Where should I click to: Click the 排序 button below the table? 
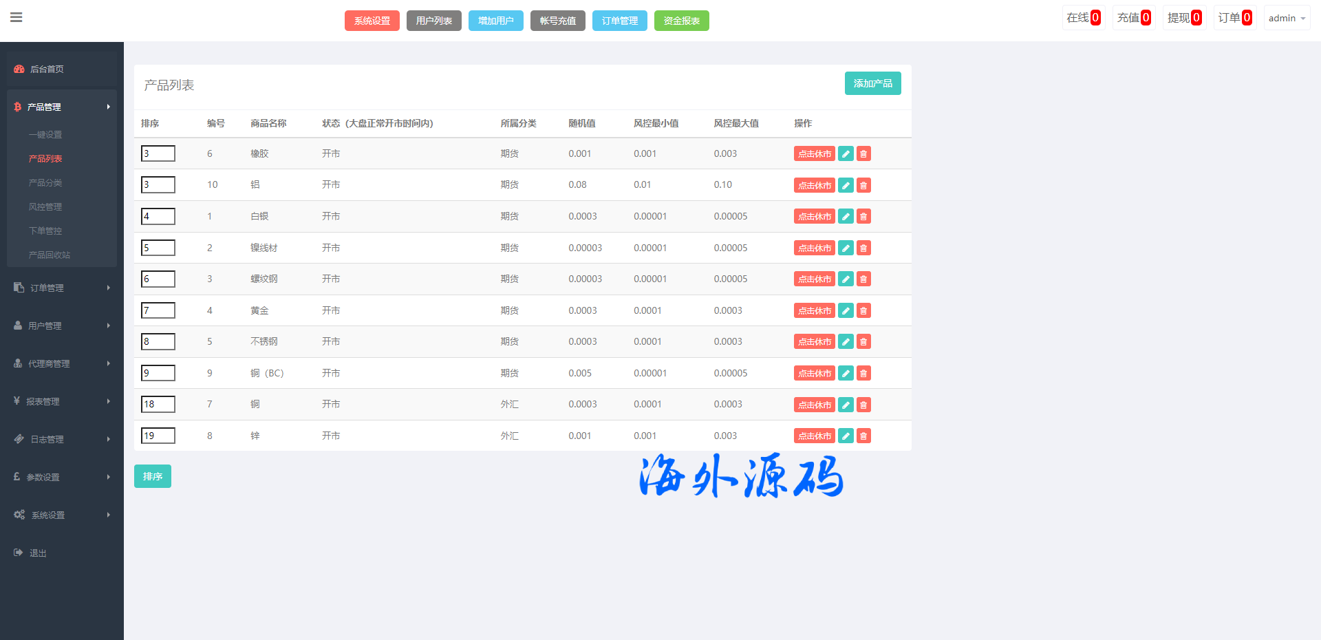153,476
